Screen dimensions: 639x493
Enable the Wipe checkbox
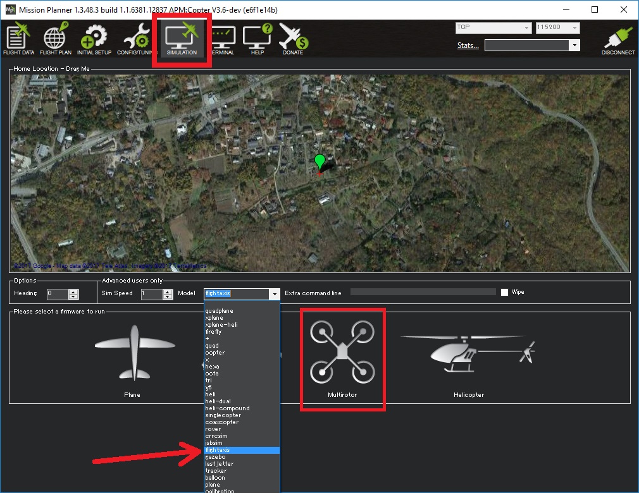[504, 293]
